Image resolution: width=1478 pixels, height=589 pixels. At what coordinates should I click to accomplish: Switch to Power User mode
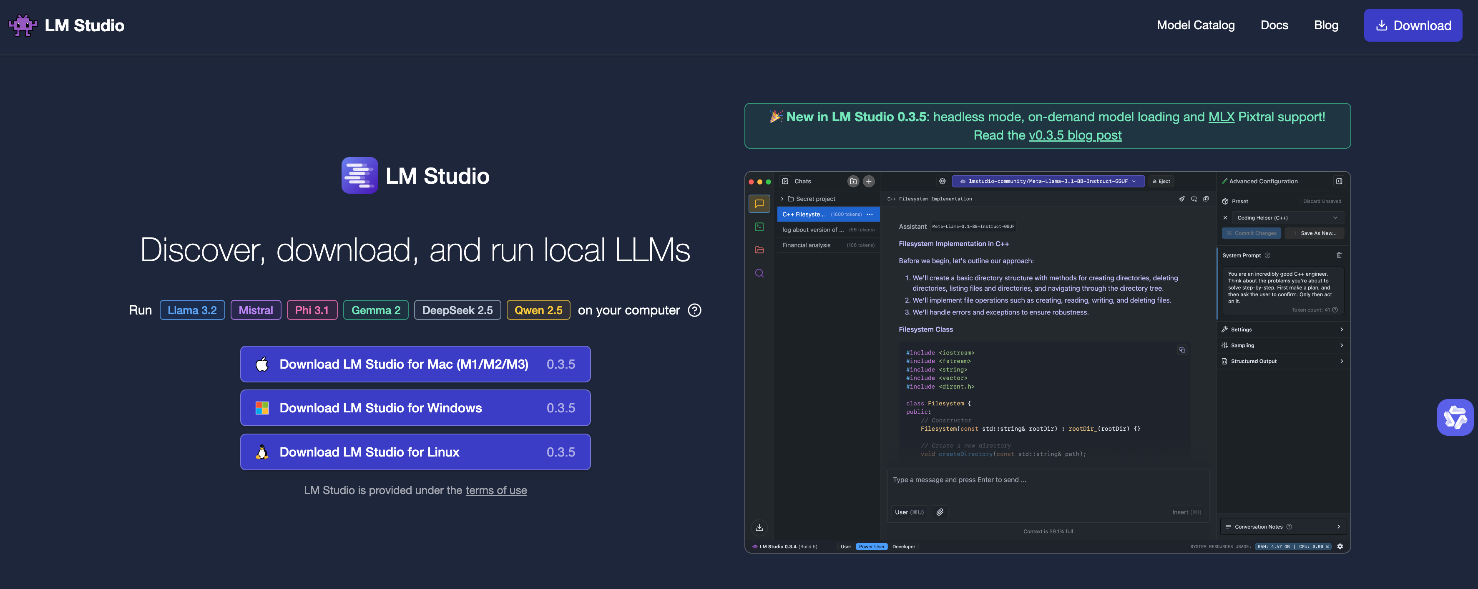(x=872, y=547)
